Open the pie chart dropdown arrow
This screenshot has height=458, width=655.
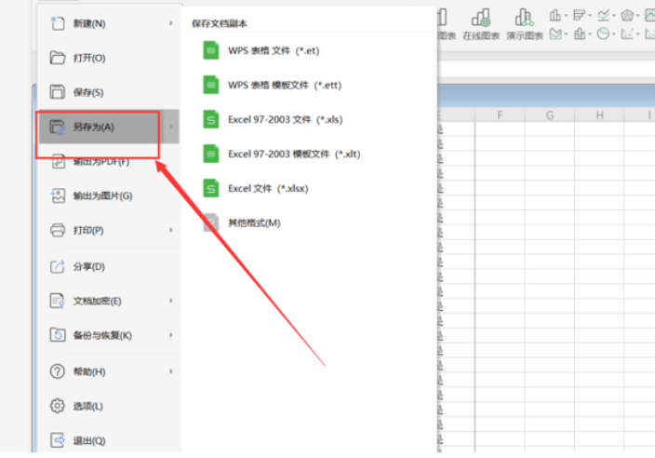click(x=614, y=34)
